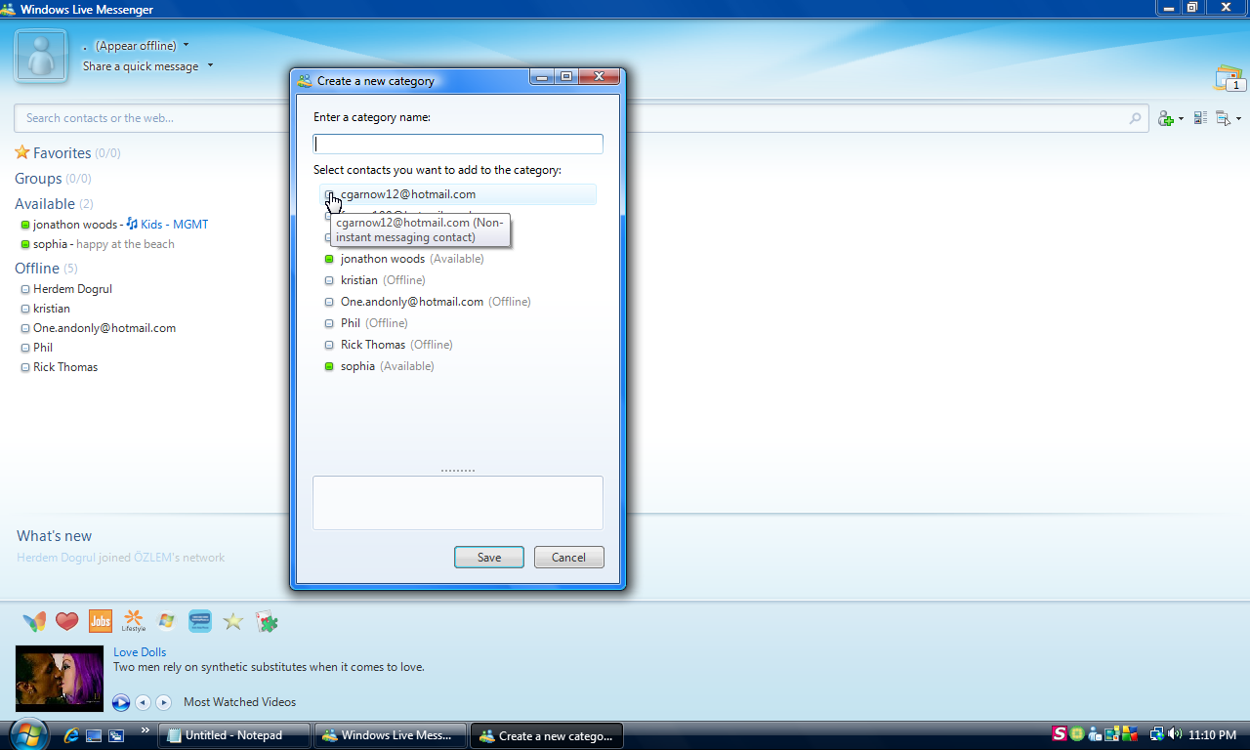The height and width of the screenshot is (750, 1250).
Task: Click the add a contact icon
Action: click(1165, 118)
